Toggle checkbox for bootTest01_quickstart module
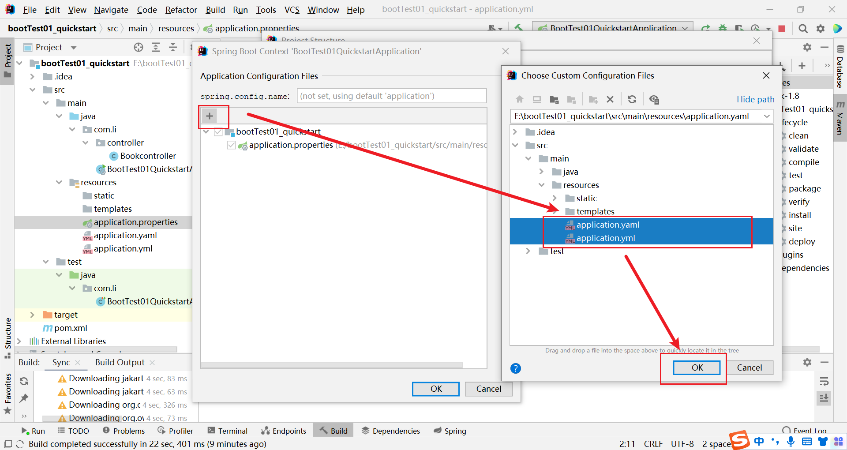This screenshot has width=847, height=450. [x=218, y=132]
